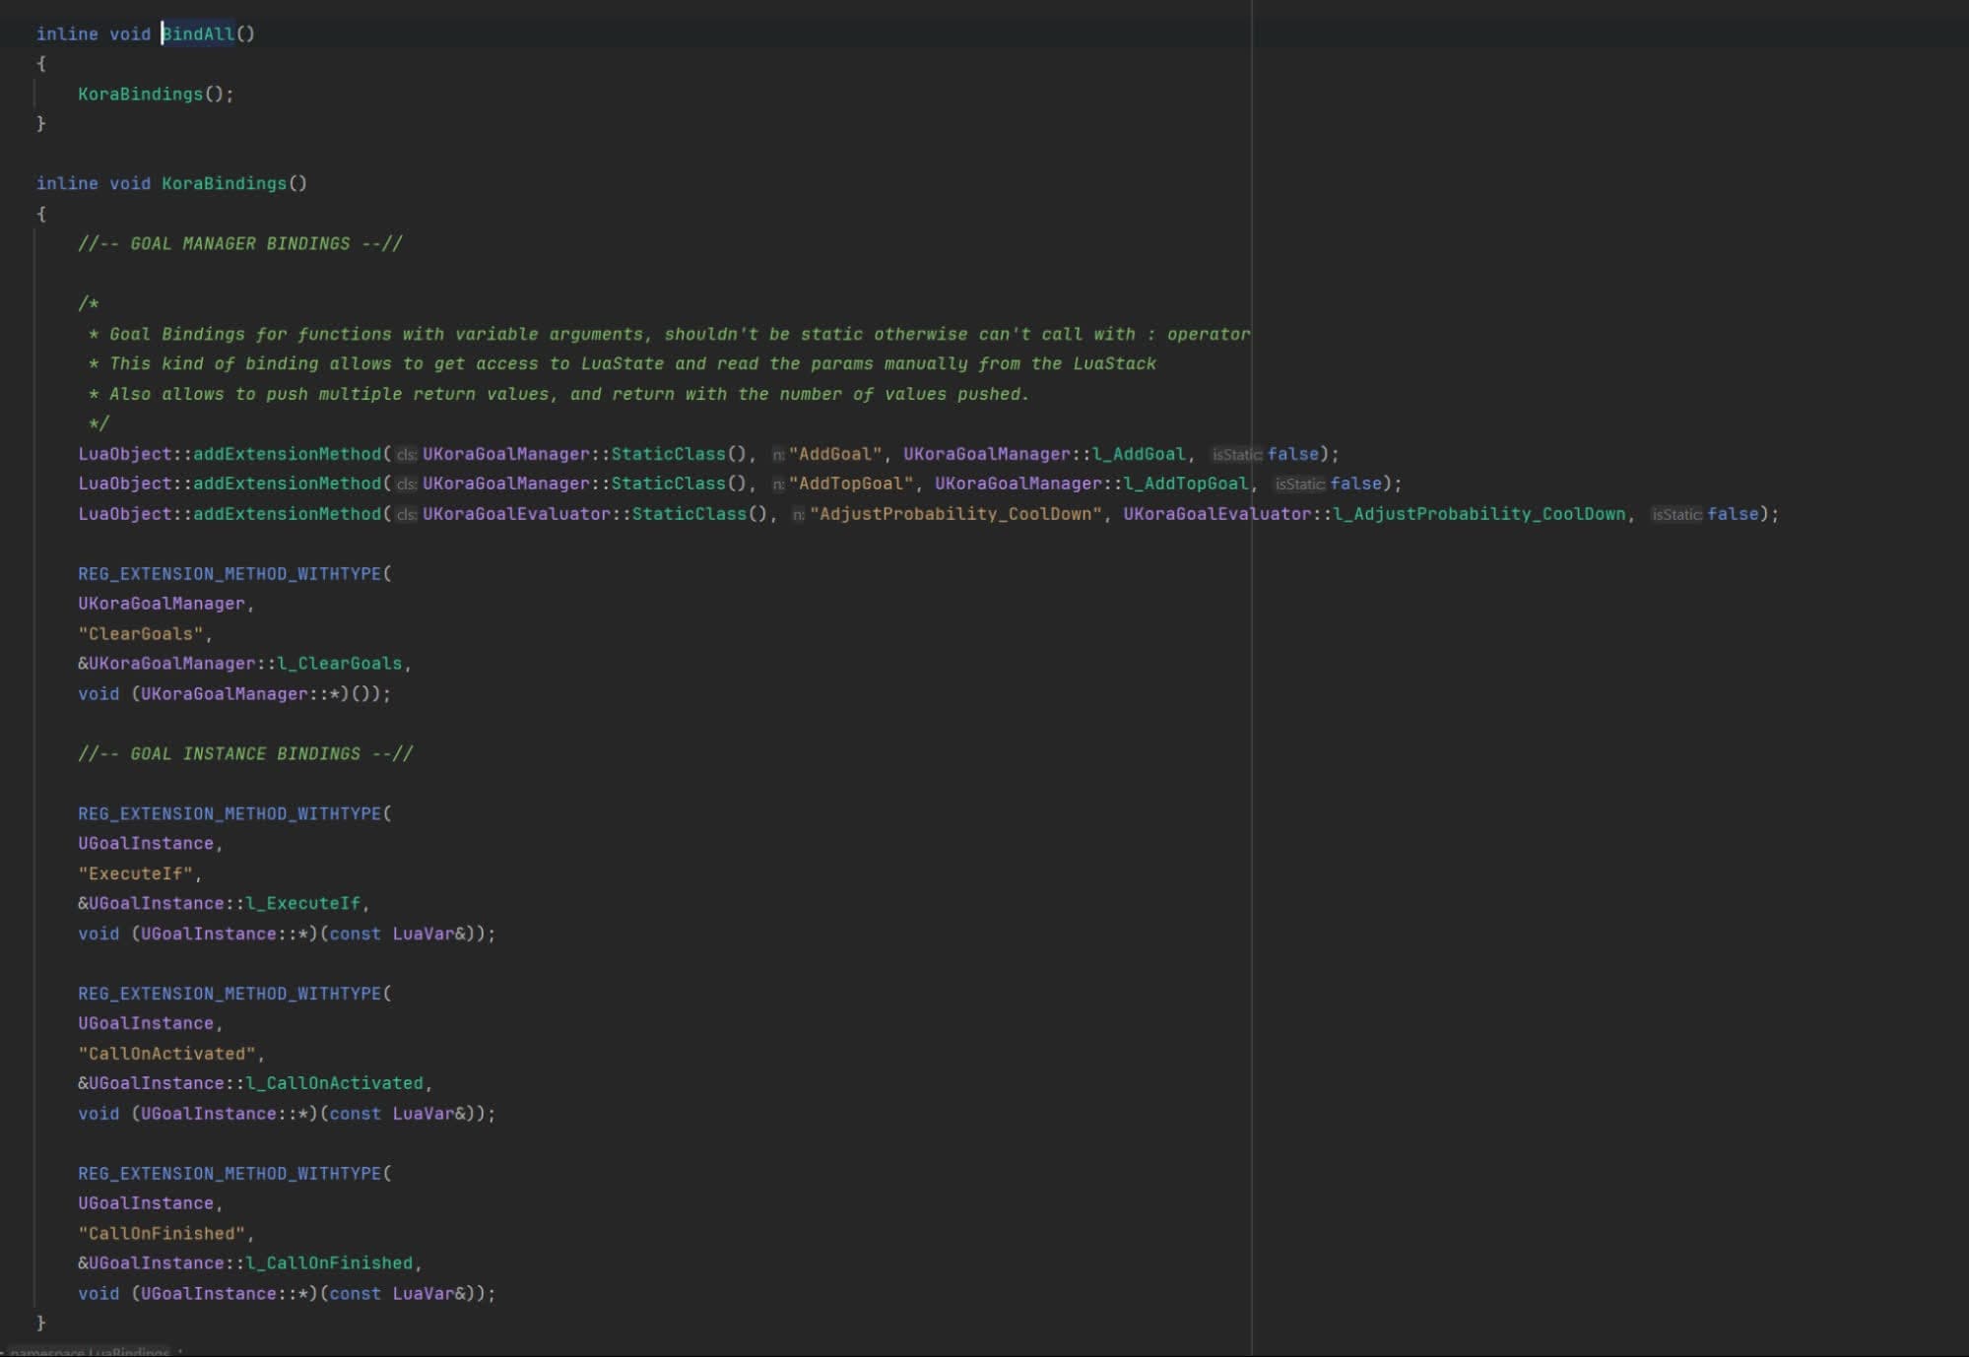Click l_ClearGoals member reference

coord(340,664)
